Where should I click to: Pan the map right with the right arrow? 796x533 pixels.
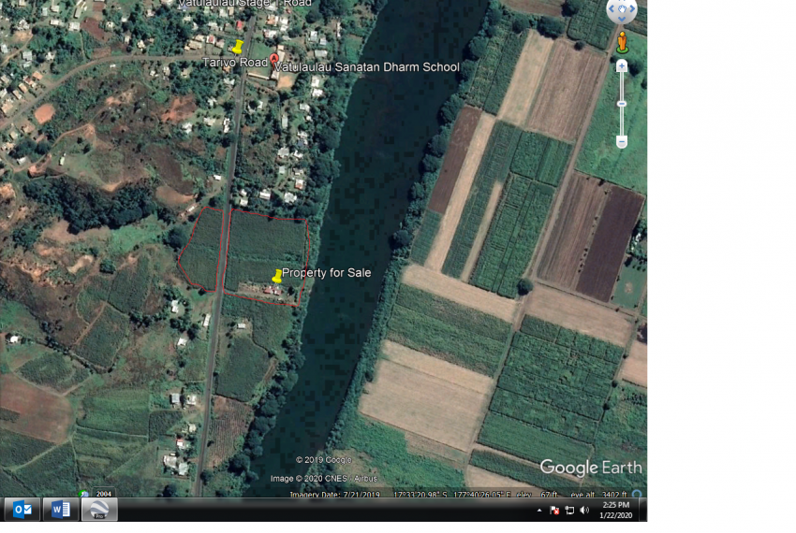632,8
